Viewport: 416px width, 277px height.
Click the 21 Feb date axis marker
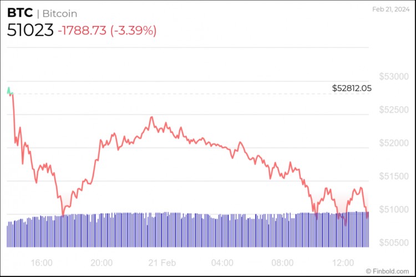coord(161,262)
